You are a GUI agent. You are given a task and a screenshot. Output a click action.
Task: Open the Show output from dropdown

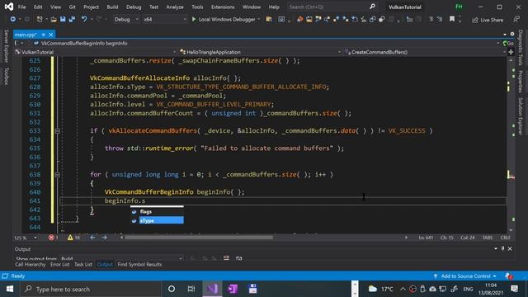tap(121, 258)
